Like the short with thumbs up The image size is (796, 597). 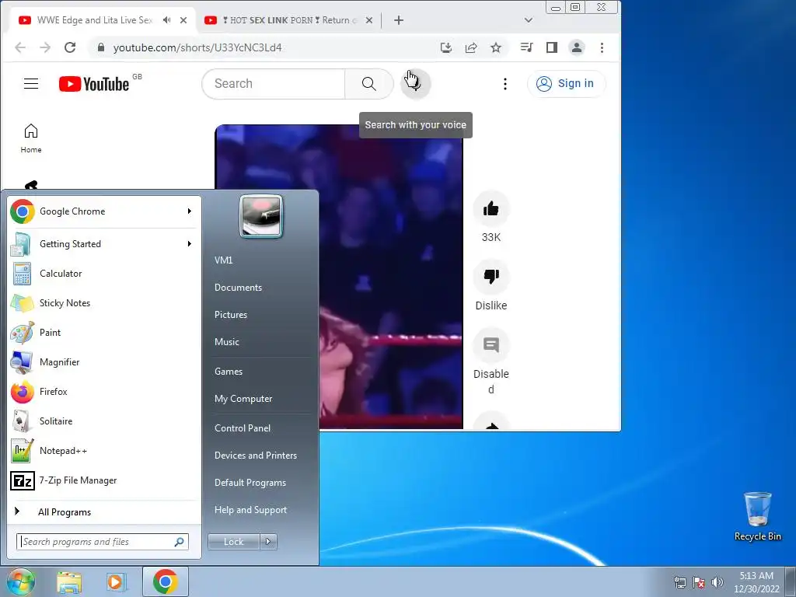click(x=491, y=208)
